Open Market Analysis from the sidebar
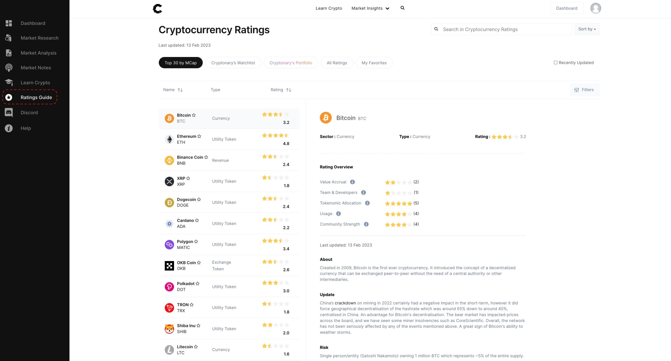 point(39,53)
